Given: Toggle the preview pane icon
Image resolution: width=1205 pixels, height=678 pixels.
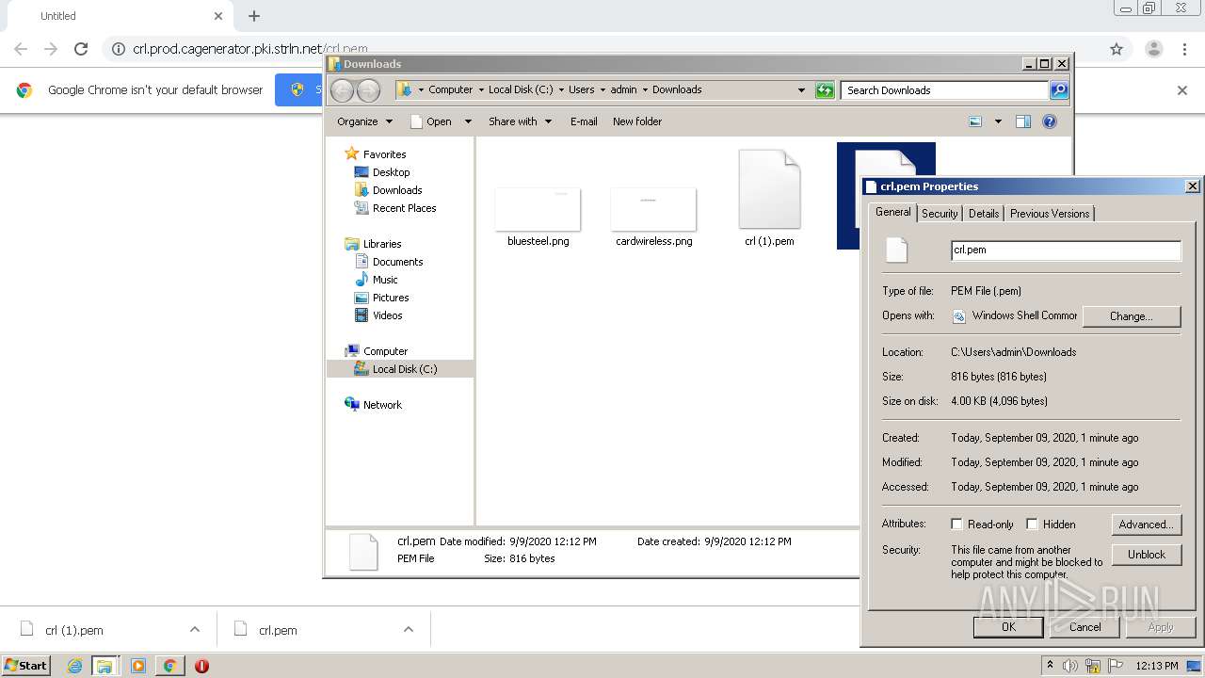Looking at the screenshot, I should [1023, 121].
